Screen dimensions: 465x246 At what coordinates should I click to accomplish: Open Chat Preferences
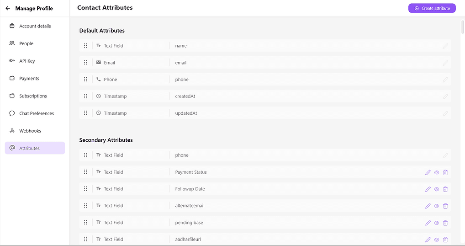point(35,113)
